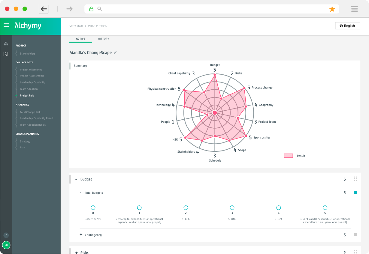Click the comment icon on Contingency row
Screen dimensions: 369x254
tap(355, 235)
